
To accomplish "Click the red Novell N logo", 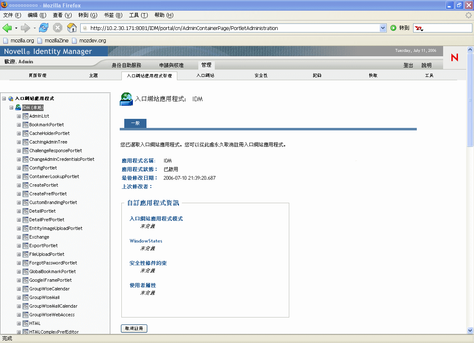I will [455, 58].
